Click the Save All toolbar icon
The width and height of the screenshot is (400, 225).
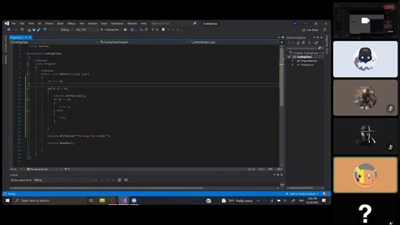point(39,30)
